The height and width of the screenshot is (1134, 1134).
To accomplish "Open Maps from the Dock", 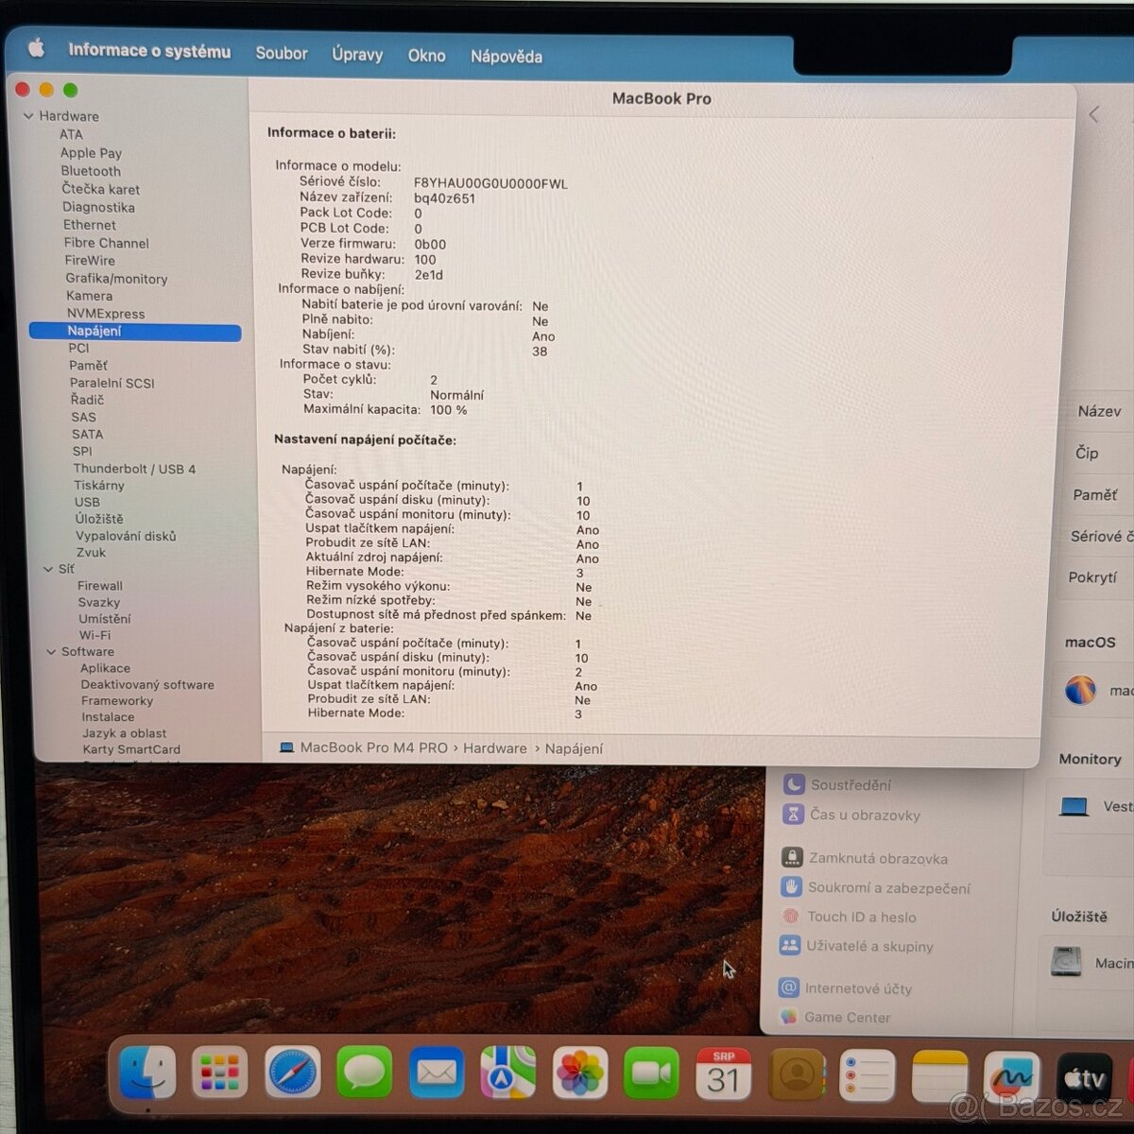I will pos(507,1073).
